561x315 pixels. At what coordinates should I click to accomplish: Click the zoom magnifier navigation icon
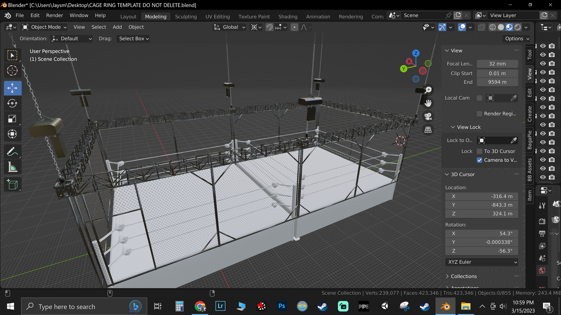click(x=428, y=90)
